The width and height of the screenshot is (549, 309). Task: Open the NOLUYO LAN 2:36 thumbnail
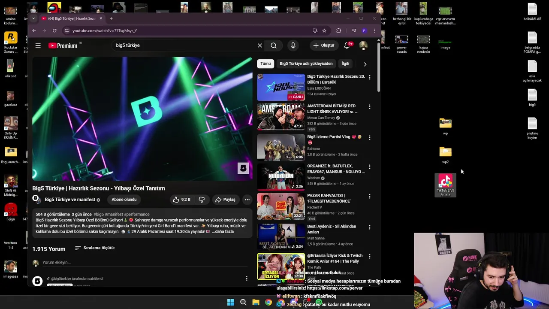281,176
